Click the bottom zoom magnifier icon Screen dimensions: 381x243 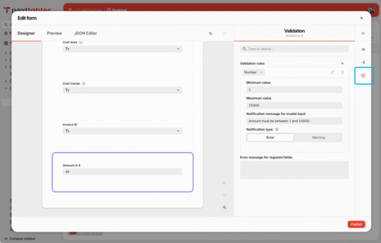(x=225, y=207)
